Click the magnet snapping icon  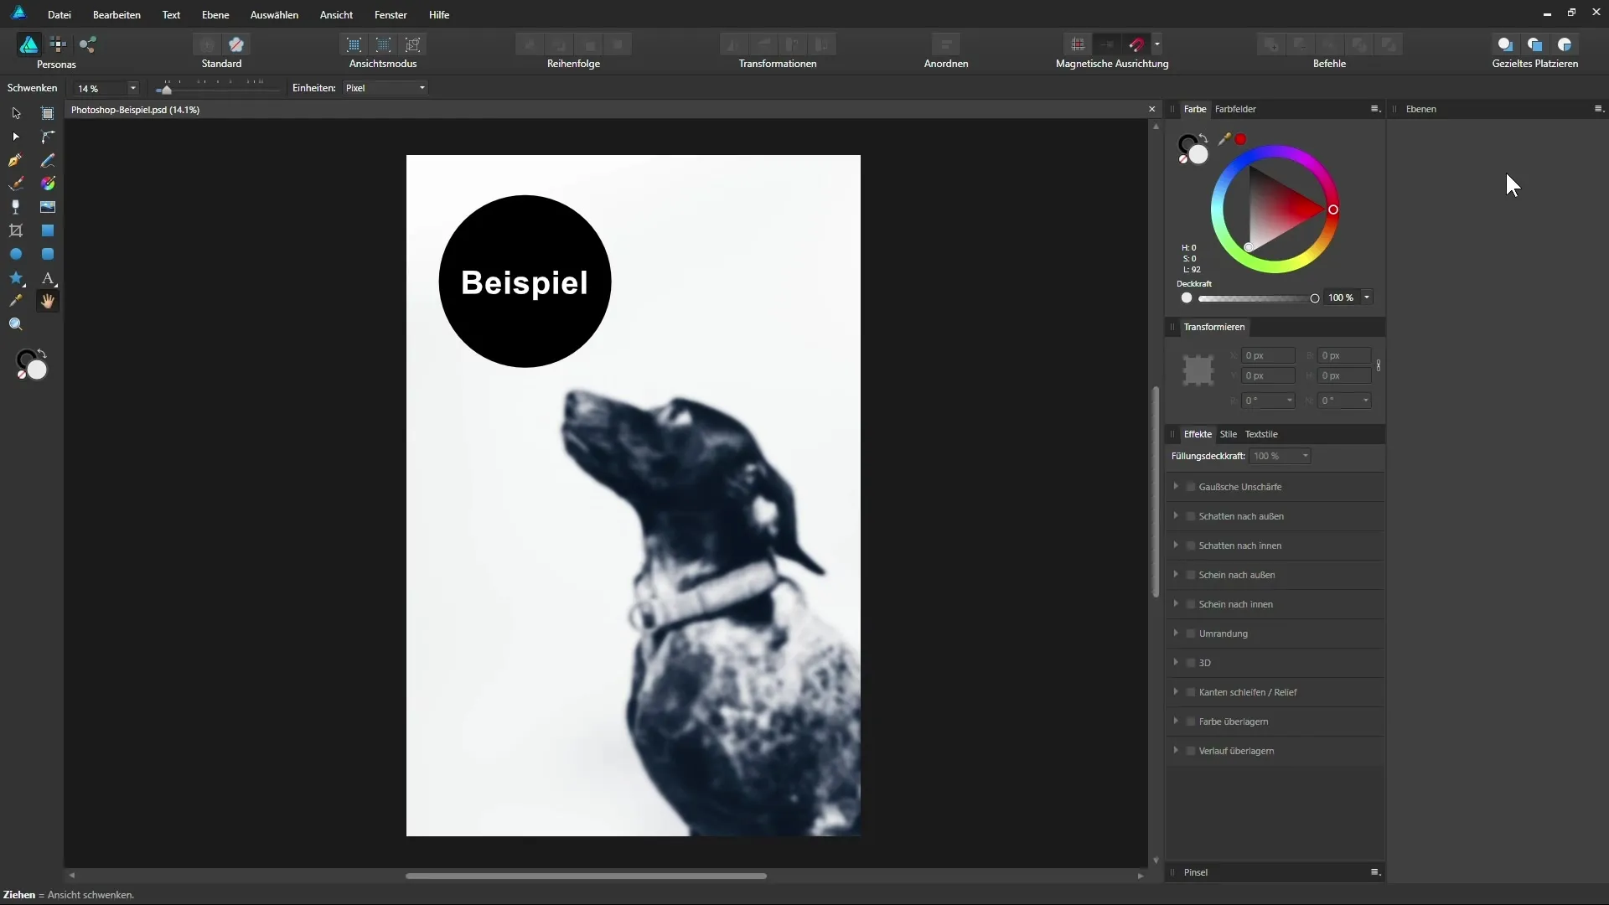1136,44
